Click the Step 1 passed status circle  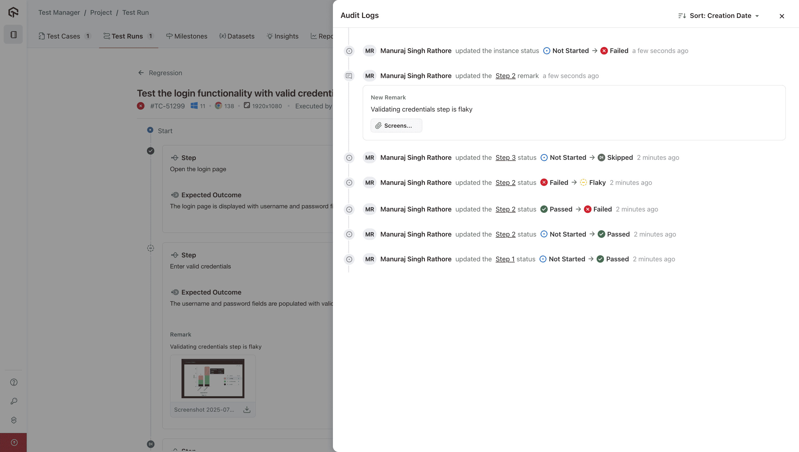[151, 151]
